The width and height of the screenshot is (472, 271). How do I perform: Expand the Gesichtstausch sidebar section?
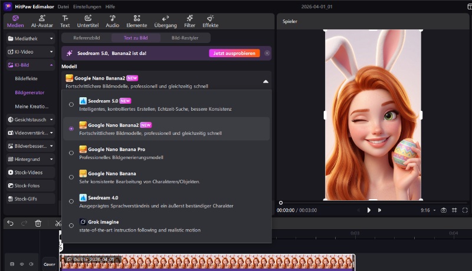[31, 120]
